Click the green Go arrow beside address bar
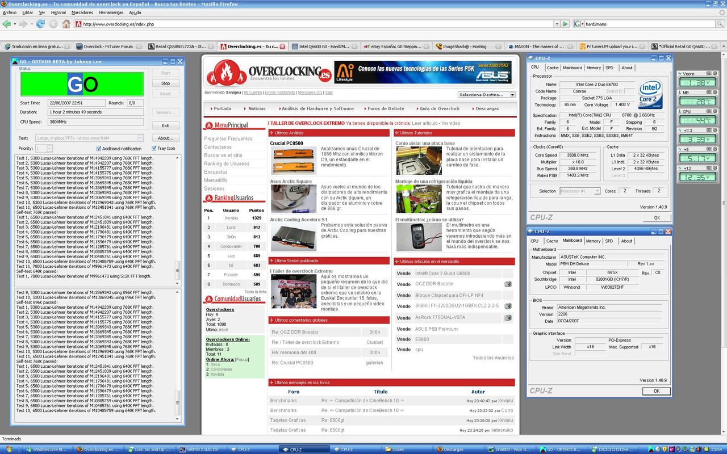Image resolution: width=727 pixels, height=454 pixels. pos(566,24)
